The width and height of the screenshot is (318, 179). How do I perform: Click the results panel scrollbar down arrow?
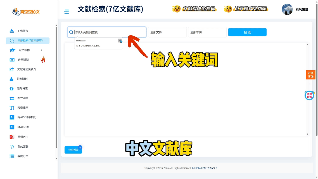click(307, 134)
